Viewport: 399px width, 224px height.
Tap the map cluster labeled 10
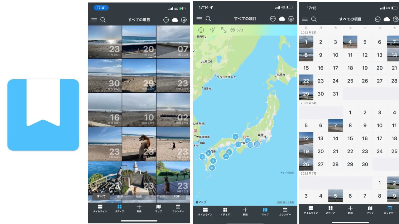click(226, 156)
